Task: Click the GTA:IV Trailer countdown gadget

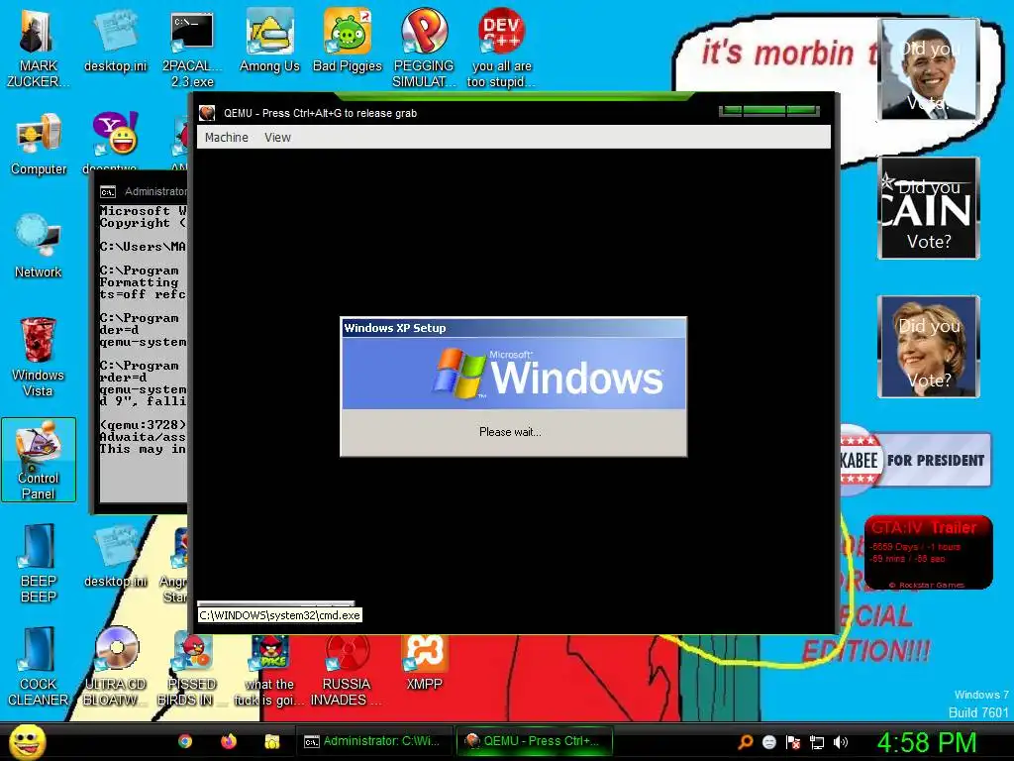Action: click(x=928, y=552)
